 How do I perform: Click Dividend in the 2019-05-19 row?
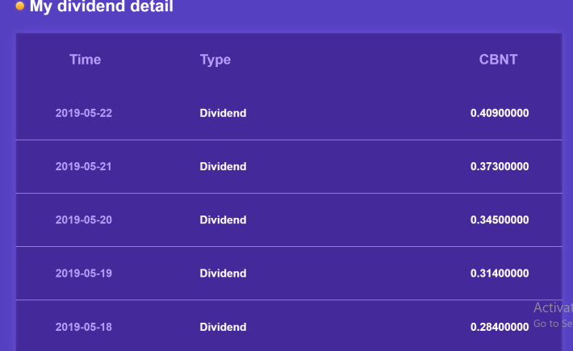[x=223, y=274]
